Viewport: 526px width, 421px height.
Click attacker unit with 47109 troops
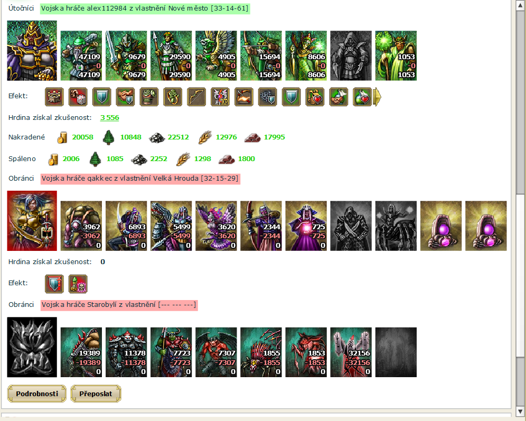[x=81, y=55]
